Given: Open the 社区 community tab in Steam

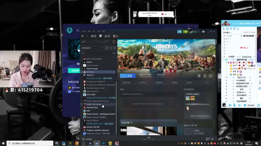Looking at the screenshot, I should tap(107, 36).
